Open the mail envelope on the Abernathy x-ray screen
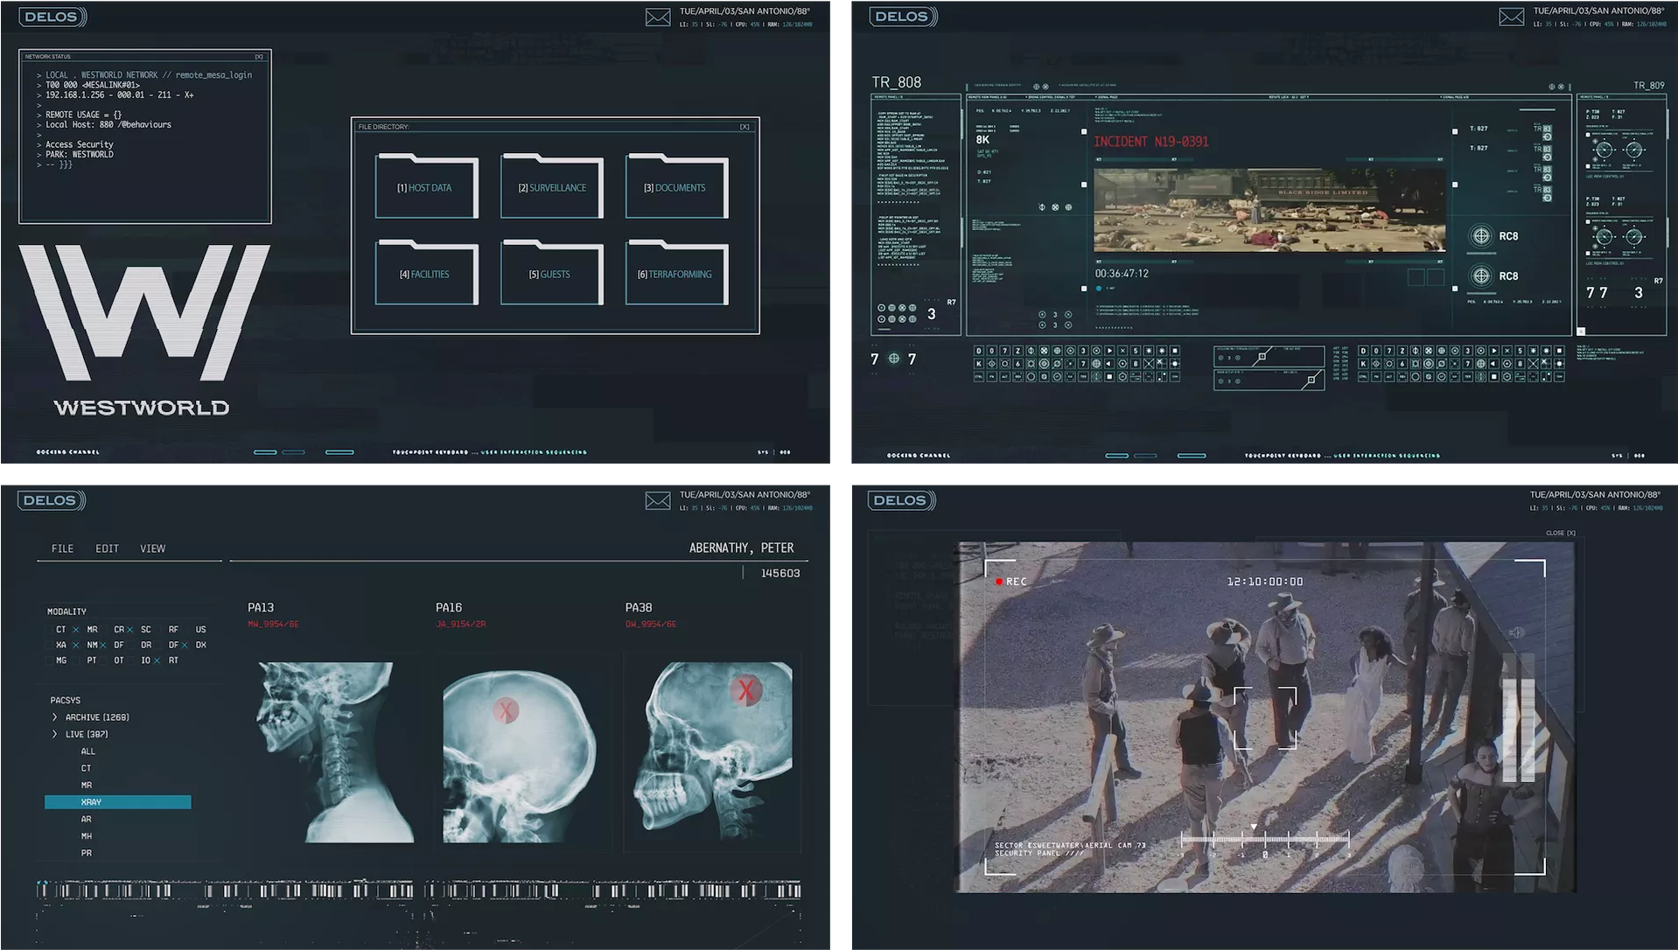Image resolution: width=1678 pixels, height=950 pixels. tap(658, 501)
